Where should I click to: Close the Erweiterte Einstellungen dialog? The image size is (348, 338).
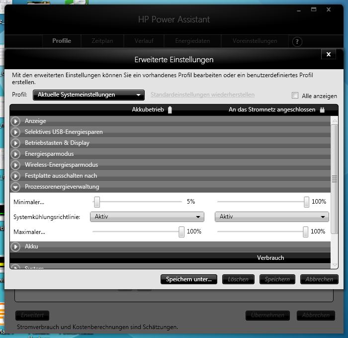[329, 54]
